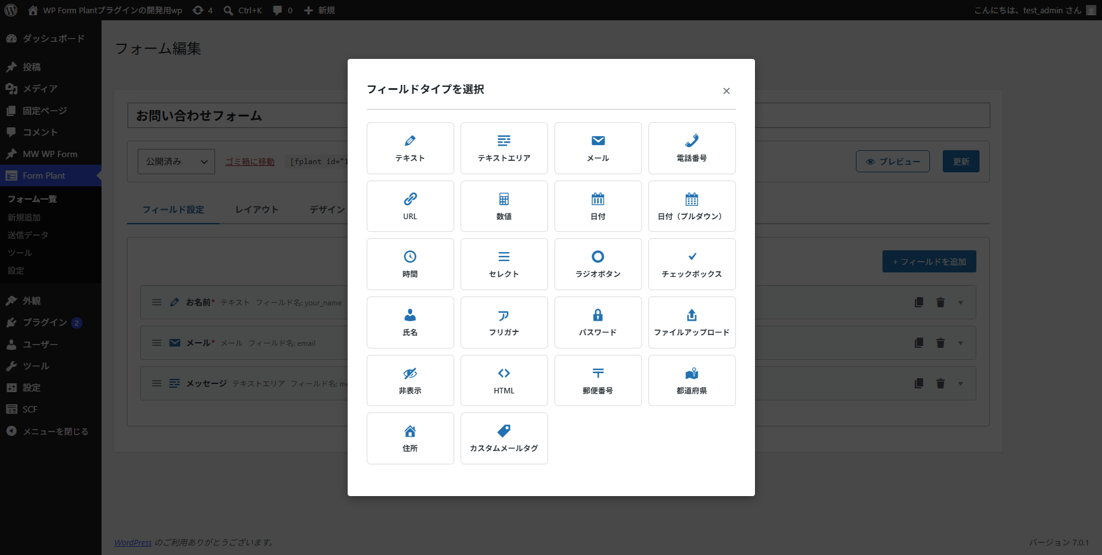
Task: Duplicate the メール field row
Action: pyautogui.click(x=919, y=343)
